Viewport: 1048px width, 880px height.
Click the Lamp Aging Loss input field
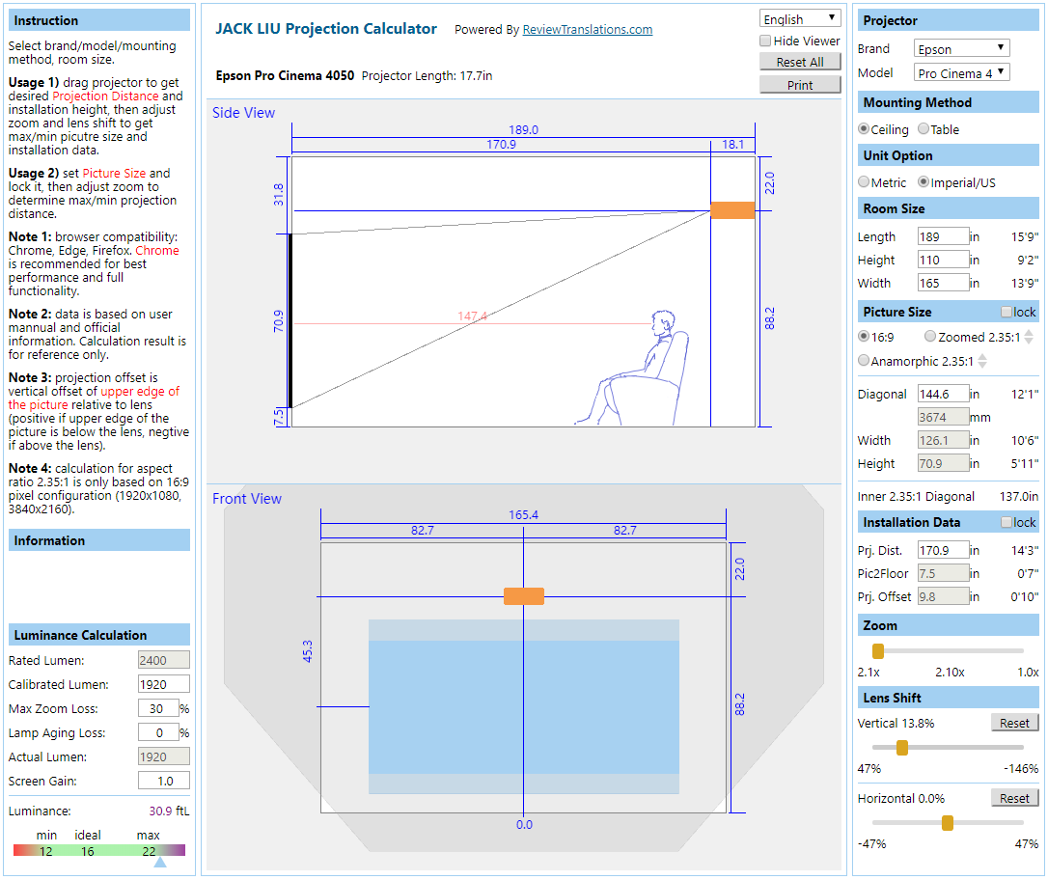[x=158, y=732]
